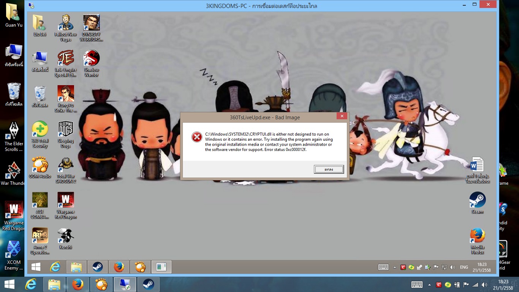Switch to Steam on the local taskbar
This screenshot has height=292, width=519.
(149, 284)
